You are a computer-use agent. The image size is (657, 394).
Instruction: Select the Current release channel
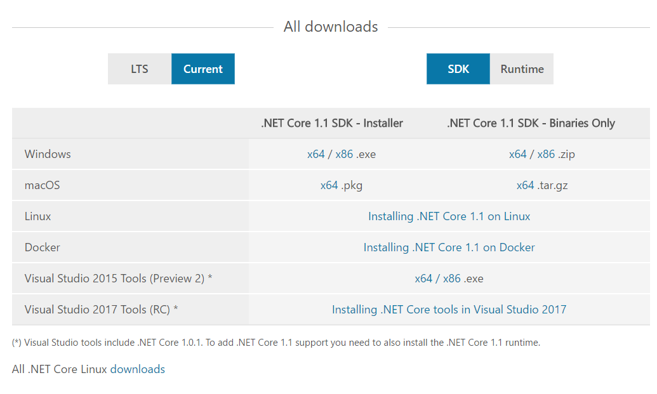(202, 69)
